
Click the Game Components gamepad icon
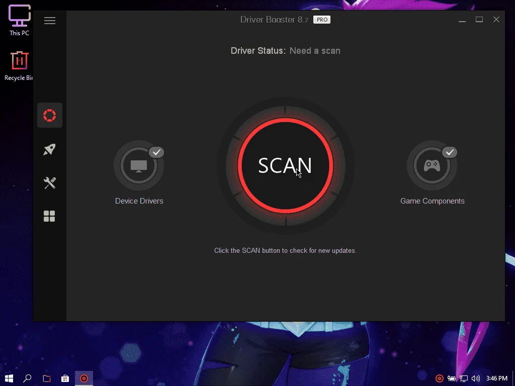coord(432,165)
